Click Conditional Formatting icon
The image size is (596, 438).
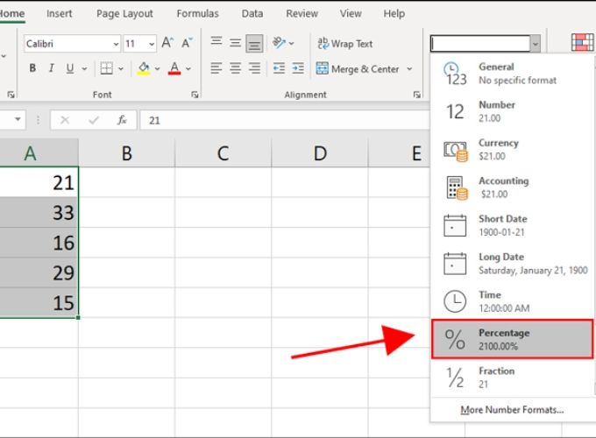coord(582,43)
